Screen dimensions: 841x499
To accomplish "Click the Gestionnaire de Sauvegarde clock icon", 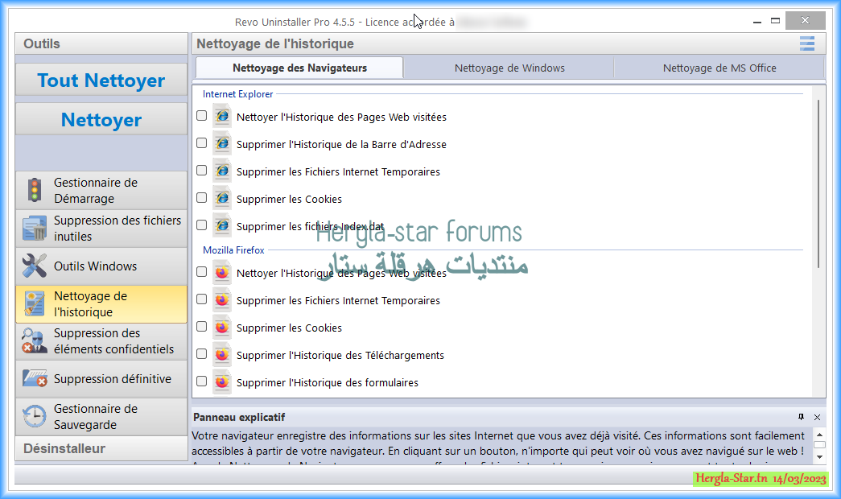I will [x=35, y=416].
